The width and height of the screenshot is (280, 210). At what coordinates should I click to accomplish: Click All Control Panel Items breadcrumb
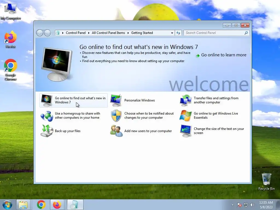108,33
